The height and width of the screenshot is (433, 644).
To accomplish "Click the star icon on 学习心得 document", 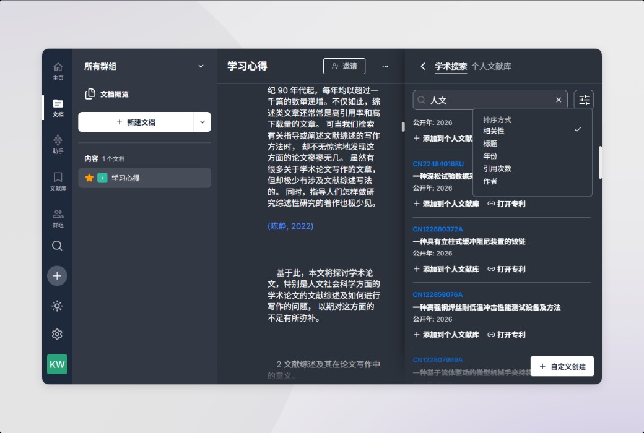I will pos(89,178).
